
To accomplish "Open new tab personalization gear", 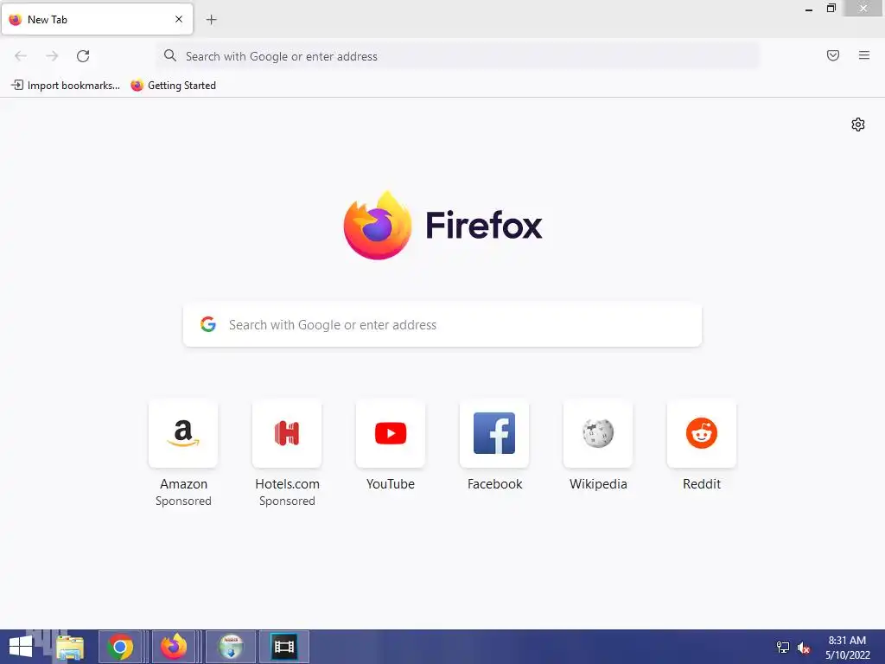I will [858, 124].
